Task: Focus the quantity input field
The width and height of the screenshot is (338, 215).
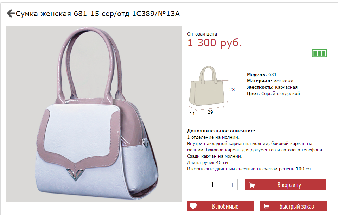Action: click(212, 185)
